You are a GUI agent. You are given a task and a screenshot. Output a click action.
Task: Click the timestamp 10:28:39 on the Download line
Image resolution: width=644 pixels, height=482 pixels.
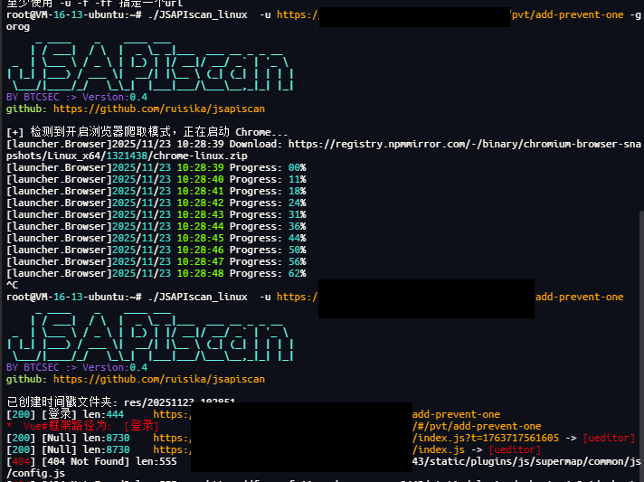(x=201, y=144)
